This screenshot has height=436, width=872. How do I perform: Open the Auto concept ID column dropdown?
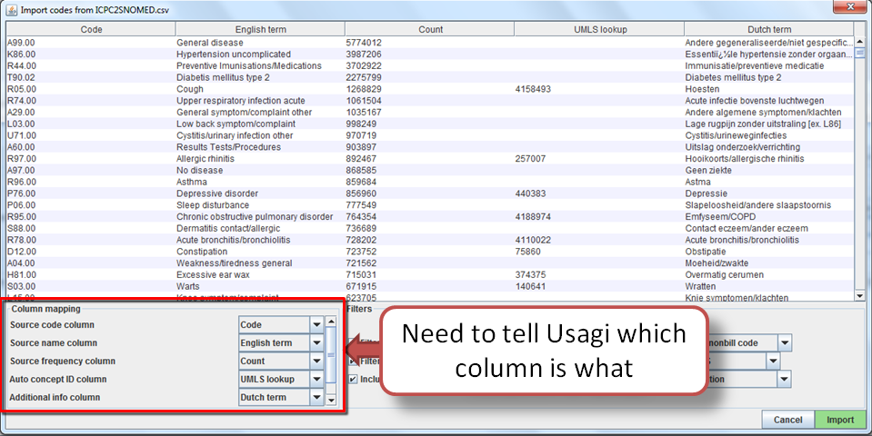(x=316, y=379)
